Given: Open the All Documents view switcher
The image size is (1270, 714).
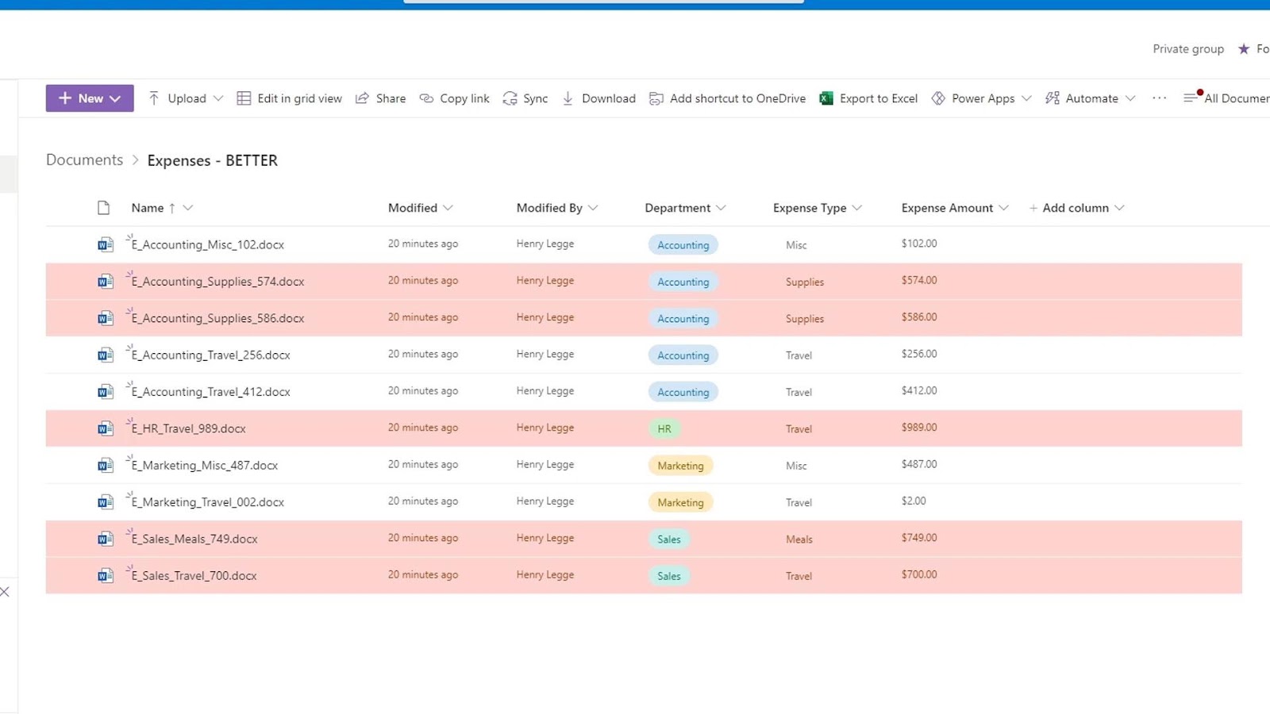Looking at the screenshot, I should click(1227, 98).
